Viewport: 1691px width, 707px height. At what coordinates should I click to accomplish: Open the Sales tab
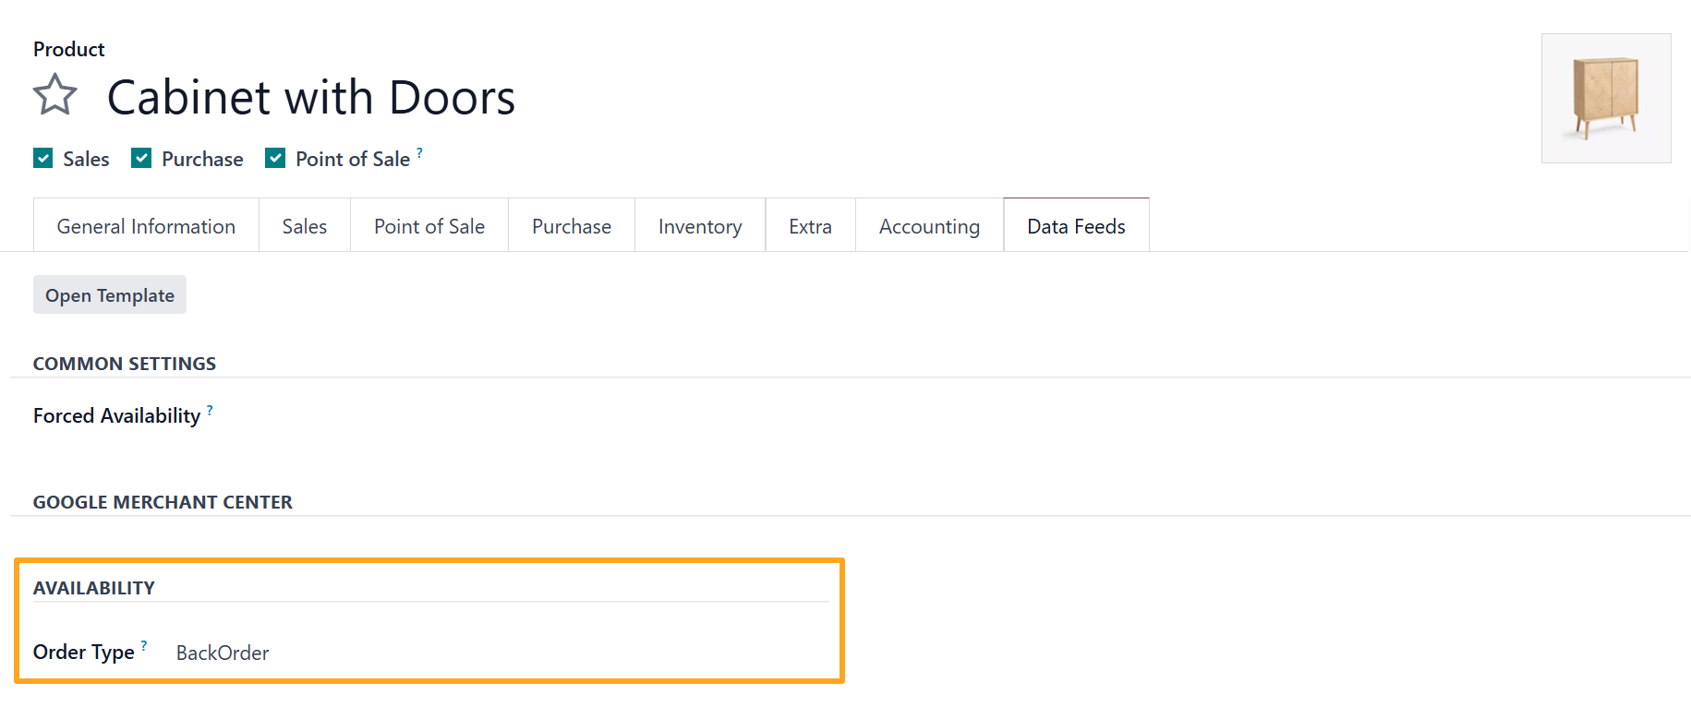tap(304, 225)
